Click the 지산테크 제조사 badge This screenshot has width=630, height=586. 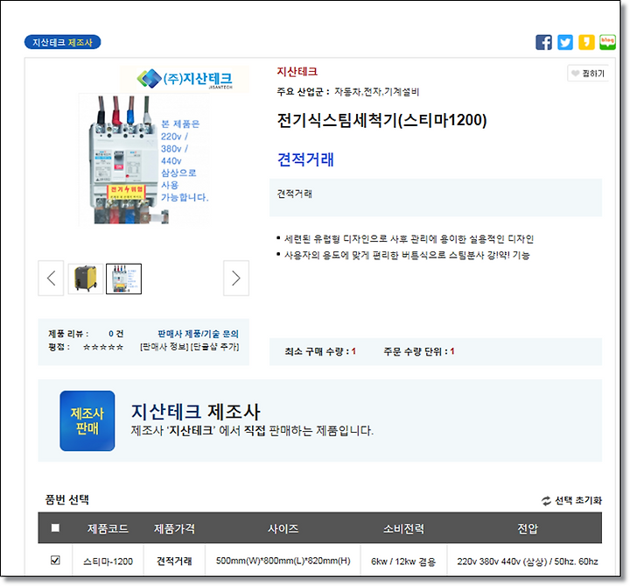tap(62, 42)
